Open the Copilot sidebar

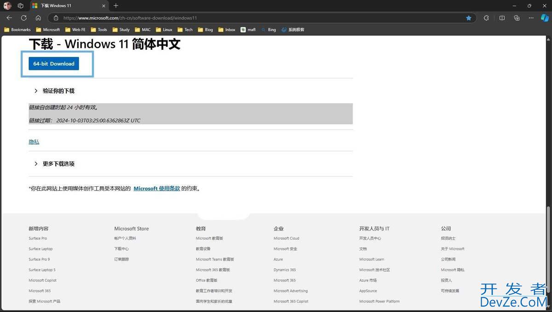[x=545, y=18]
